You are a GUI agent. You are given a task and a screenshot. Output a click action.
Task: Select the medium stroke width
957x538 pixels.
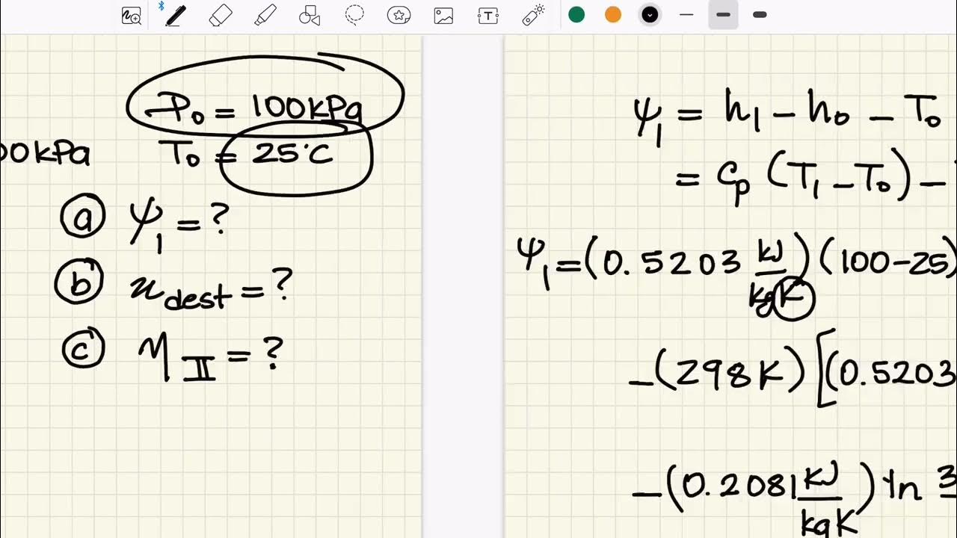click(723, 15)
